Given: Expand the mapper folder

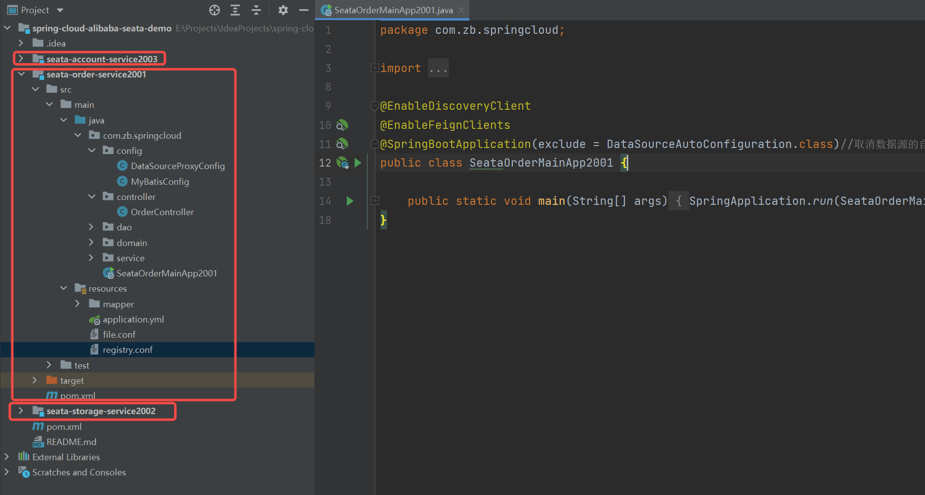Looking at the screenshot, I should [x=77, y=304].
